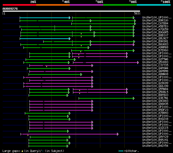173x153 pixels.
Task: Click the "=100char." scale text
Action: coord(131,151)
